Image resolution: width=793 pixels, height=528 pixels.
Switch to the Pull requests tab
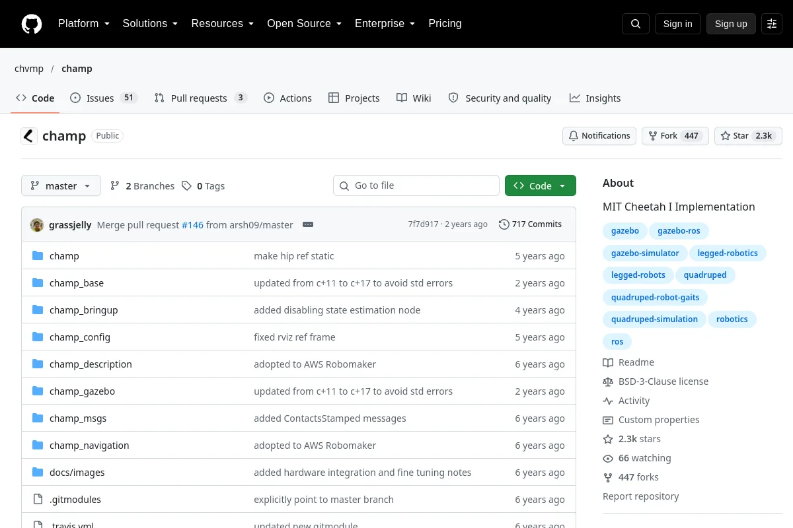click(200, 98)
